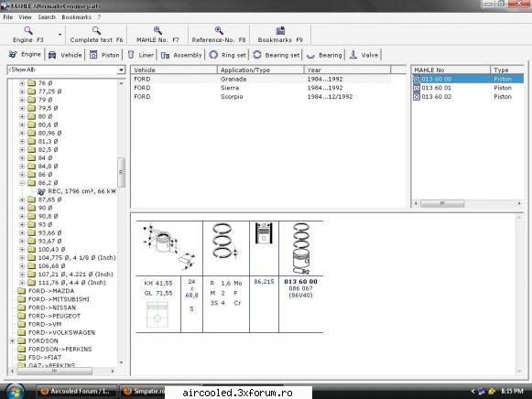This screenshot has width=532, height=399.
Task: Expand the 87,65 Ø folder
Action: click(x=22, y=199)
